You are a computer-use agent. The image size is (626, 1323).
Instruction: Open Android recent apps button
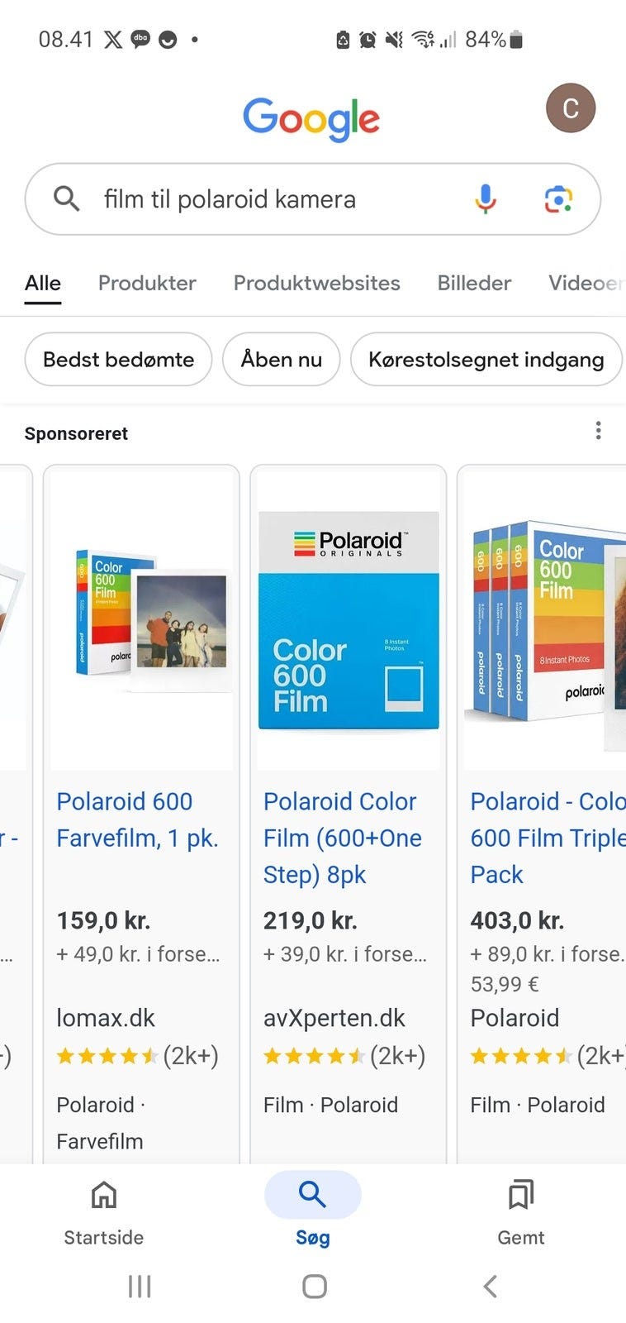[x=140, y=1287]
